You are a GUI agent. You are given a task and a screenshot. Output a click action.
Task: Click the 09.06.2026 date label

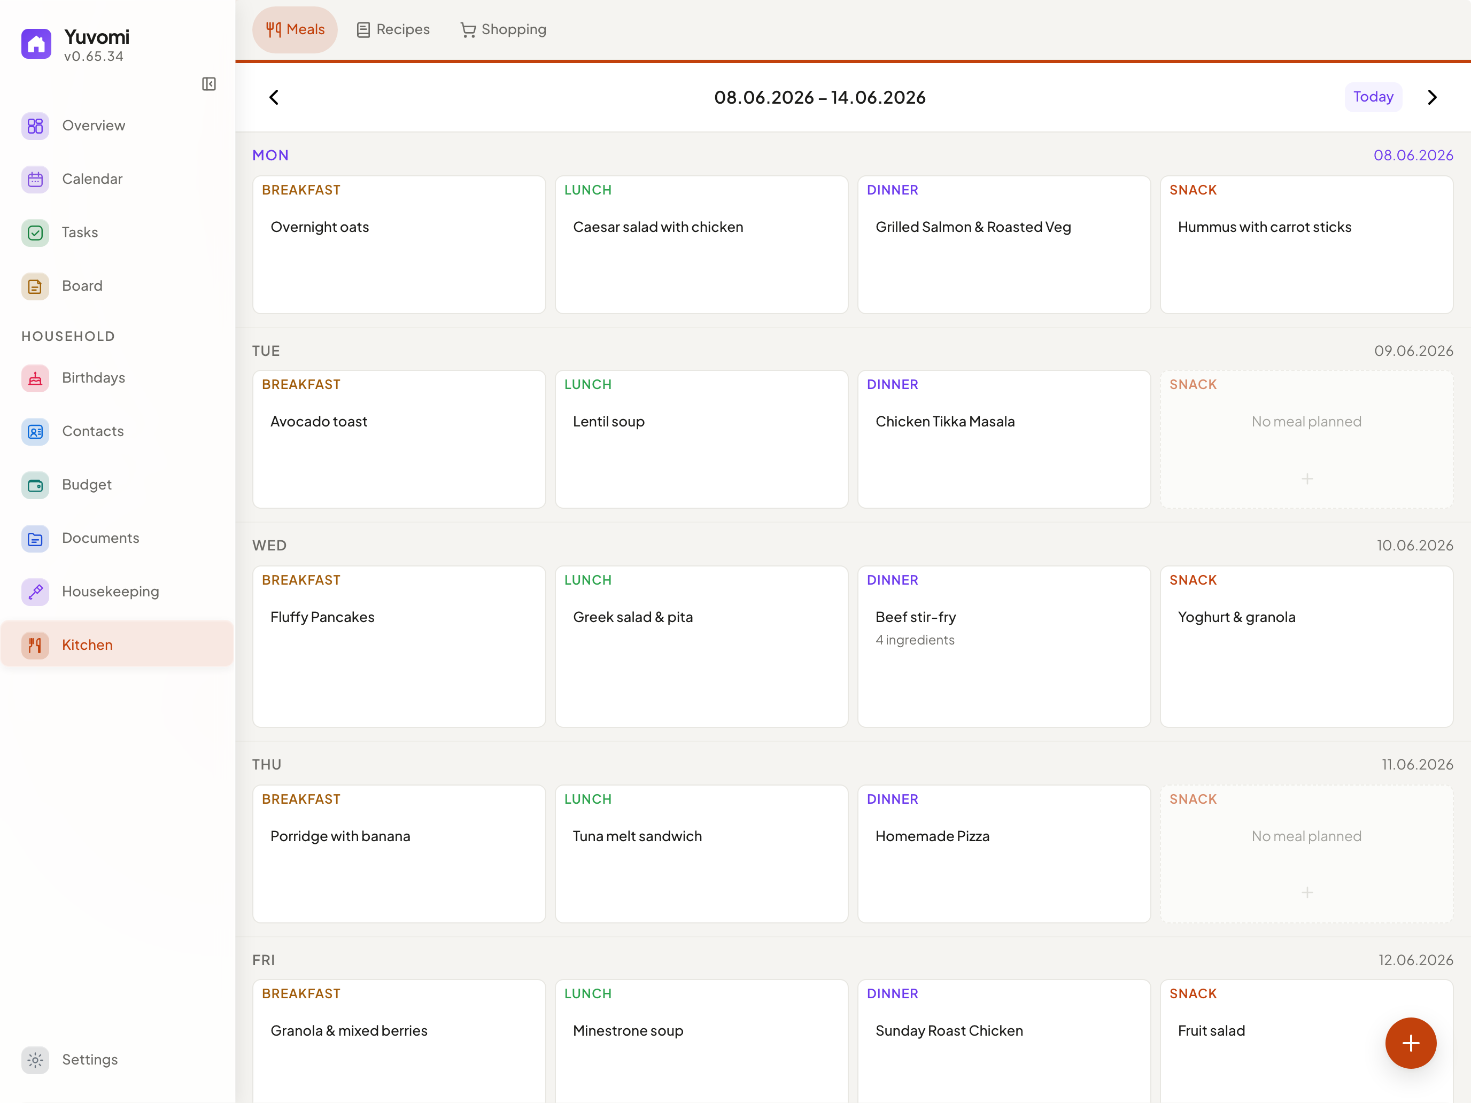pos(1414,351)
